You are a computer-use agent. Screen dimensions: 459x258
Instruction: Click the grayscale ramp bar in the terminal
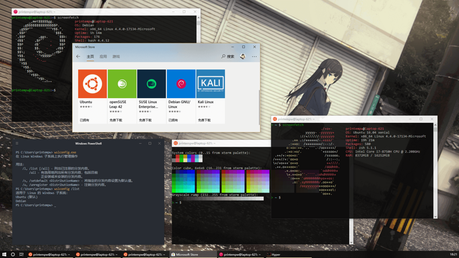(x=218, y=198)
